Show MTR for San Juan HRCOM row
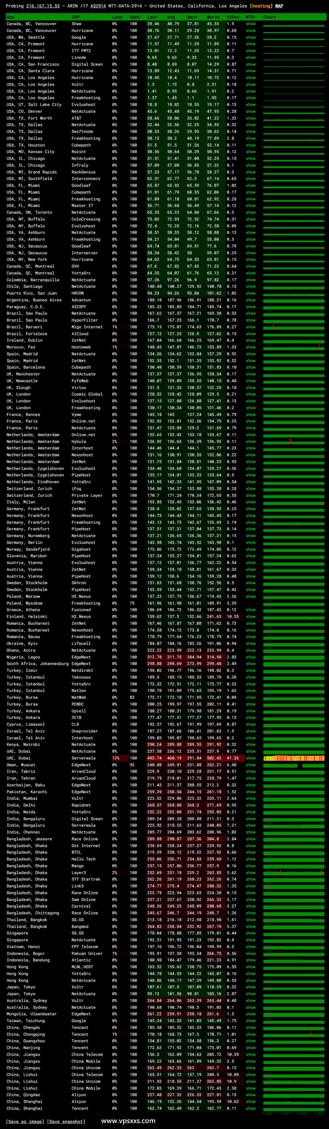Screen dimensions: 329x1129 click(x=251, y=293)
